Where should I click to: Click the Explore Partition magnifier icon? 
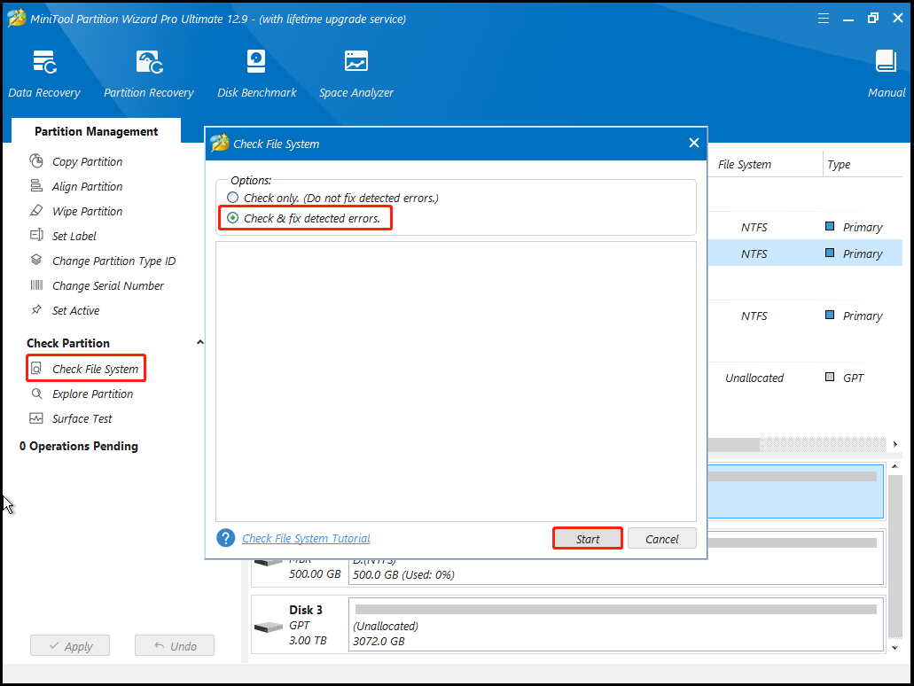[x=36, y=394]
